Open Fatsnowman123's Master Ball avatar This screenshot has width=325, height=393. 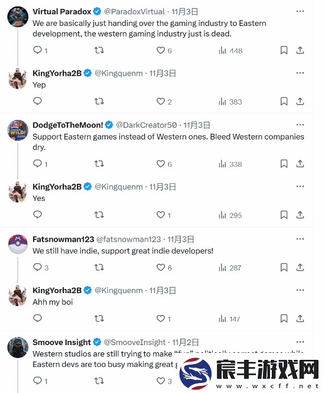18,244
